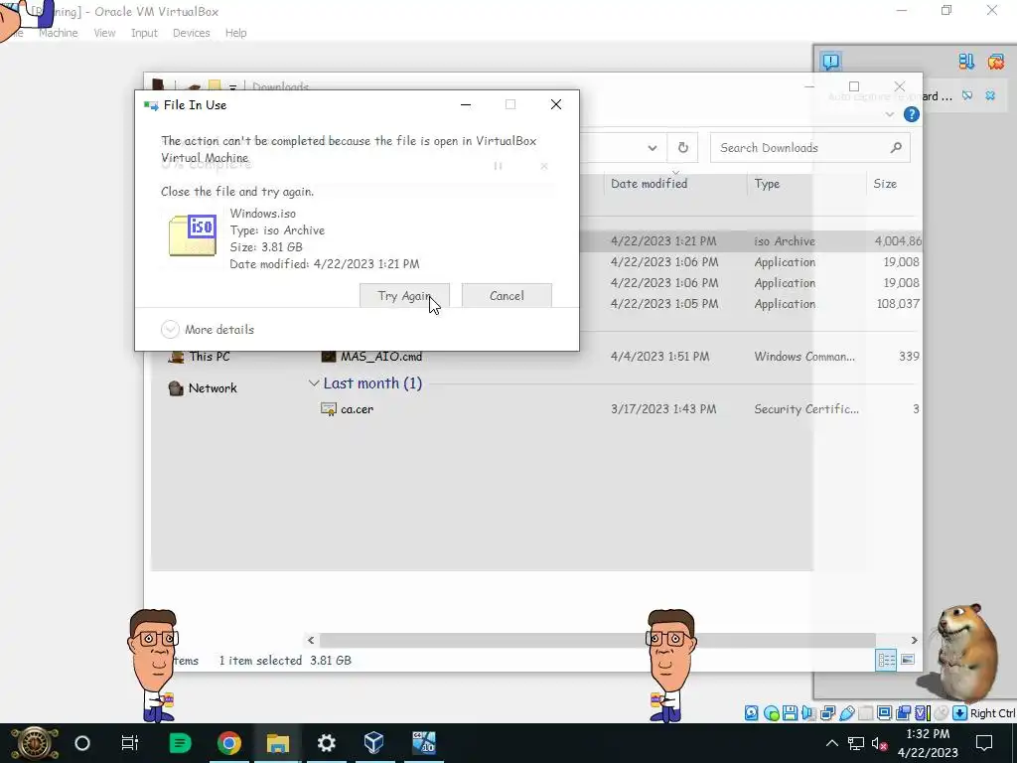Click the Windows.iso file icon in dialog

click(x=192, y=235)
